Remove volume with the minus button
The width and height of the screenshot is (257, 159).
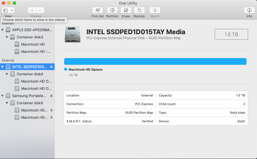point(40,10)
